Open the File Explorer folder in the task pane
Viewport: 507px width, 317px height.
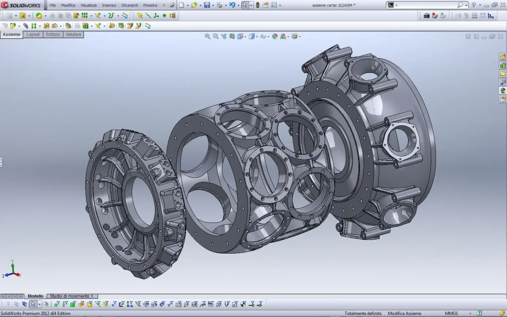pyautogui.click(x=503, y=74)
